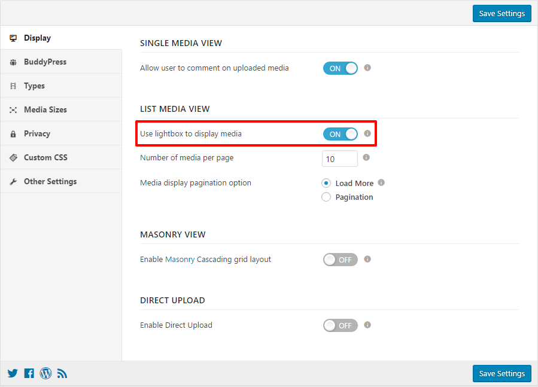Click the Number of media per page field
The height and width of the screenshot is (387, 538).
tap(339, 159)
